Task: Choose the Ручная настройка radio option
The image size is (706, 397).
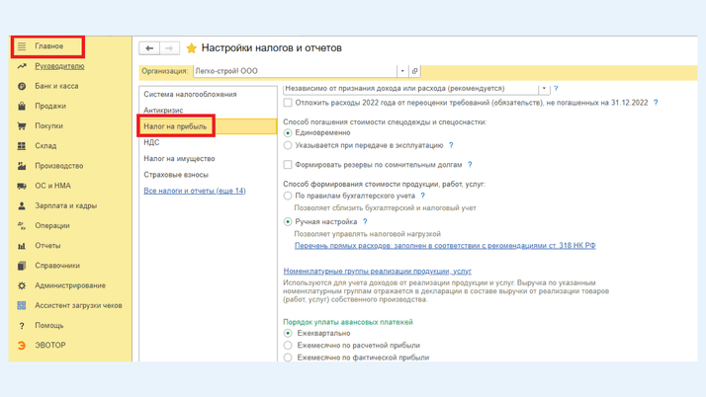Action: point(288,221)
